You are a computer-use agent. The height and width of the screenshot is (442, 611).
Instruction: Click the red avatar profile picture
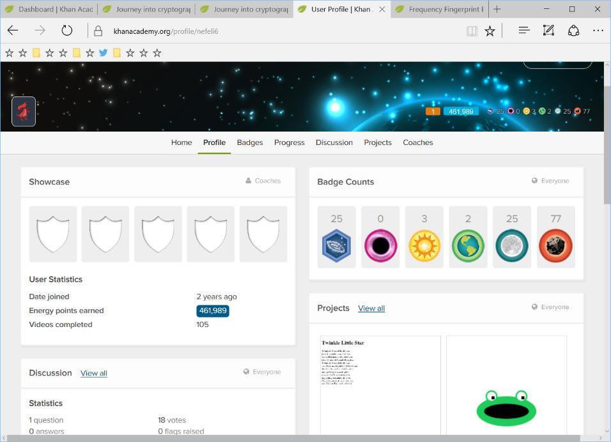click(x=24, y=111)
